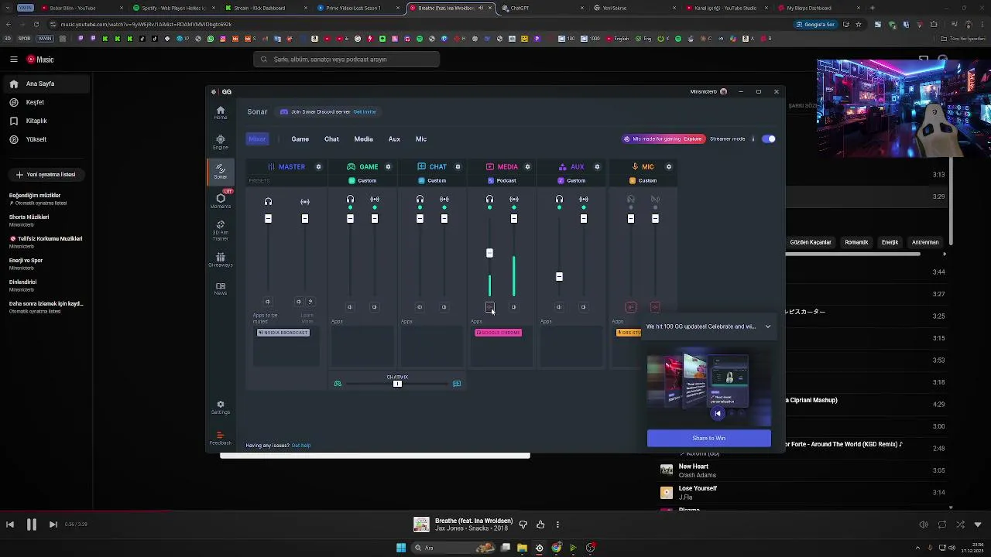Open Engine in the GG sidebar
The height and width of the screenshot is (557, 991).
tap(221, 142)
